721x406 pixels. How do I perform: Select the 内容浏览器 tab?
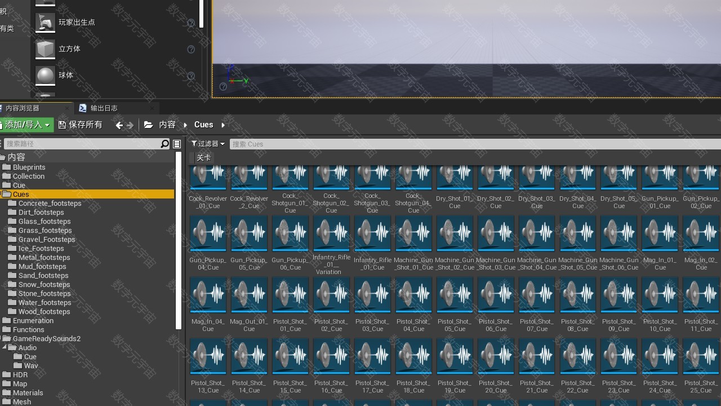tap(23, 108)
